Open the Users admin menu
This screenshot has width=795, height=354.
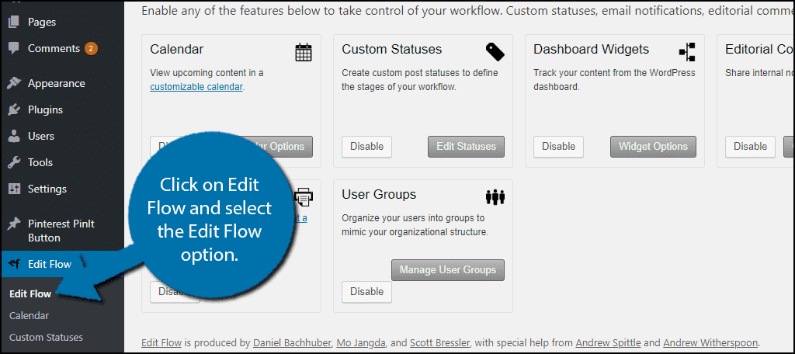41,136
